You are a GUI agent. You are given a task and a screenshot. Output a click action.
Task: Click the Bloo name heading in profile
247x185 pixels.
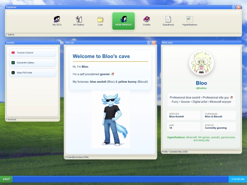[x=201, y=83]
